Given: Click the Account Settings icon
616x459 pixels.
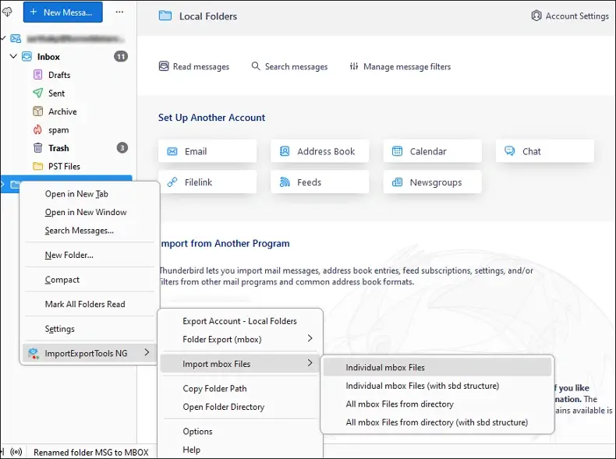Looking at the screenshot, I should 536,16.
